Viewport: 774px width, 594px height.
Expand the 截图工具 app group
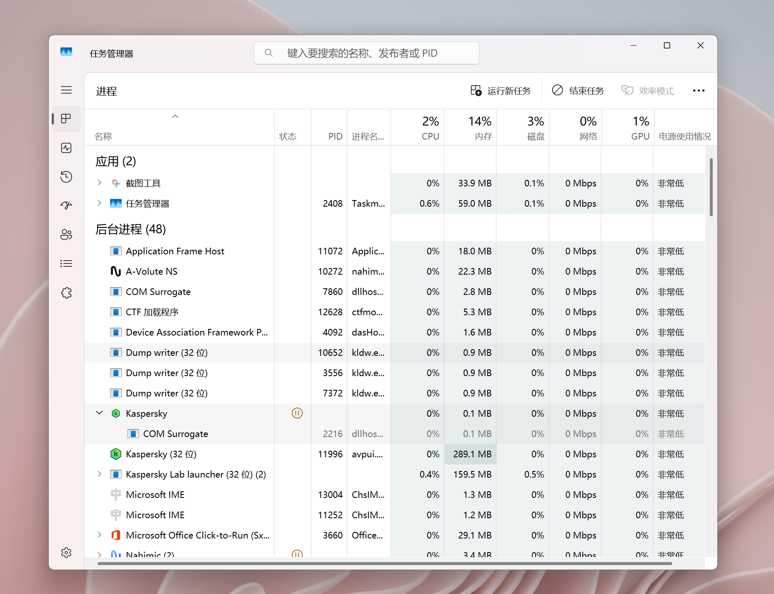tap(99, 183)
